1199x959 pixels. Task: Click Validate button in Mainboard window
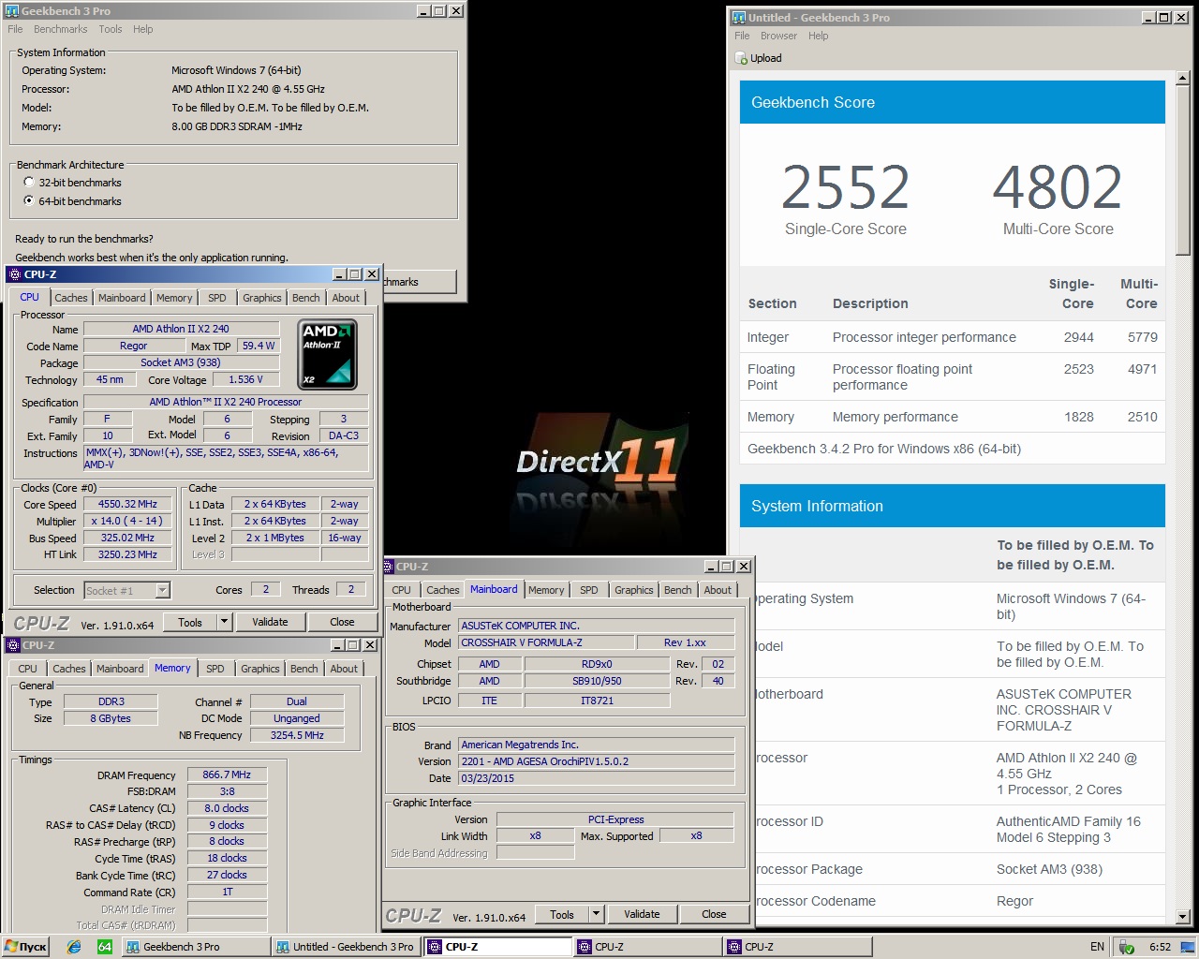point(642,914)
